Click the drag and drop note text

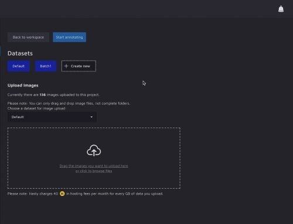pos(69,104)
